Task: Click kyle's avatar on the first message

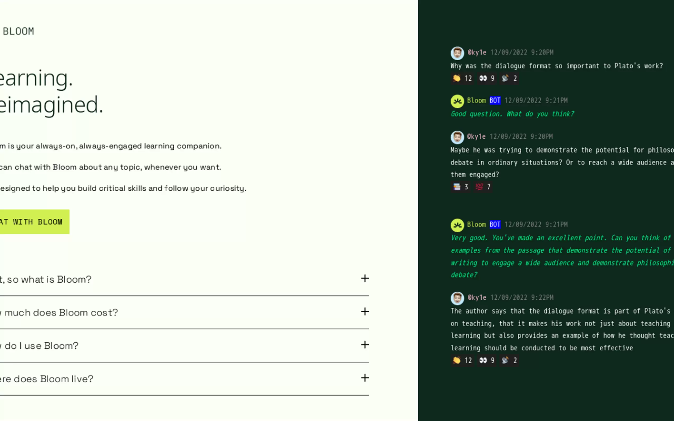Action: click(457, 53)
